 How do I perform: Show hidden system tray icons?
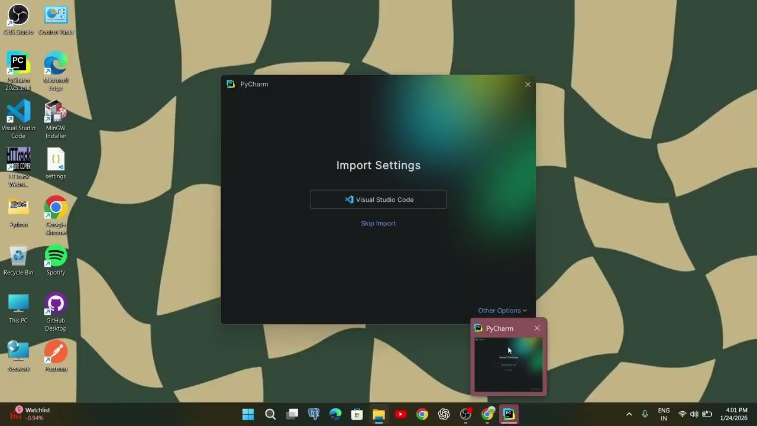[629, 414]
